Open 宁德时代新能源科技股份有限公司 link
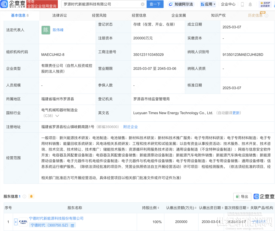 (x=56, y=218)
